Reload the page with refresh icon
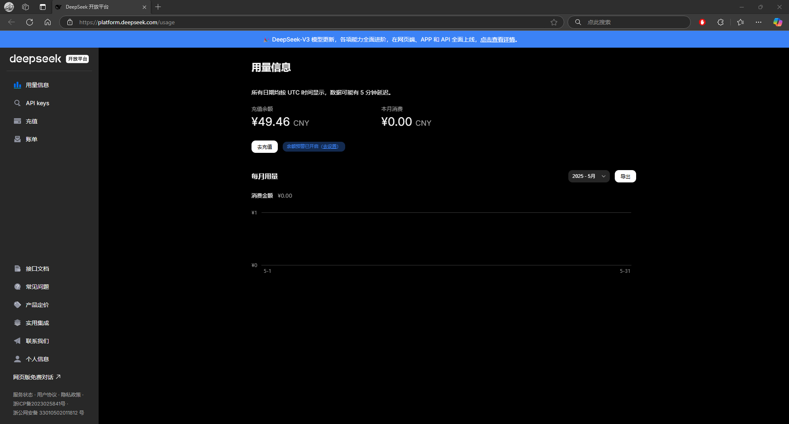 pos(30,22)
